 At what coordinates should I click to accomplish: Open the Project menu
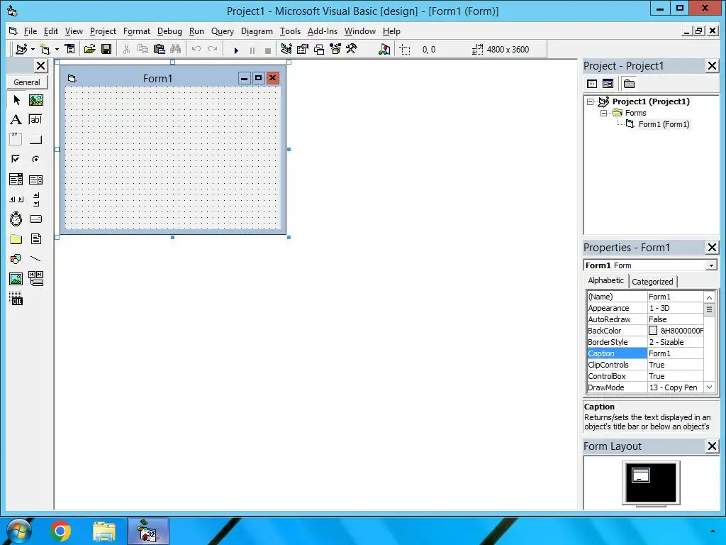click(103, 31)
